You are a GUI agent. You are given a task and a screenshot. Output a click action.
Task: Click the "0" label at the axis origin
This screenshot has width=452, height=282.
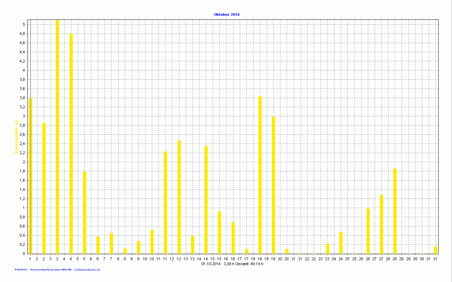coord(24,254)
